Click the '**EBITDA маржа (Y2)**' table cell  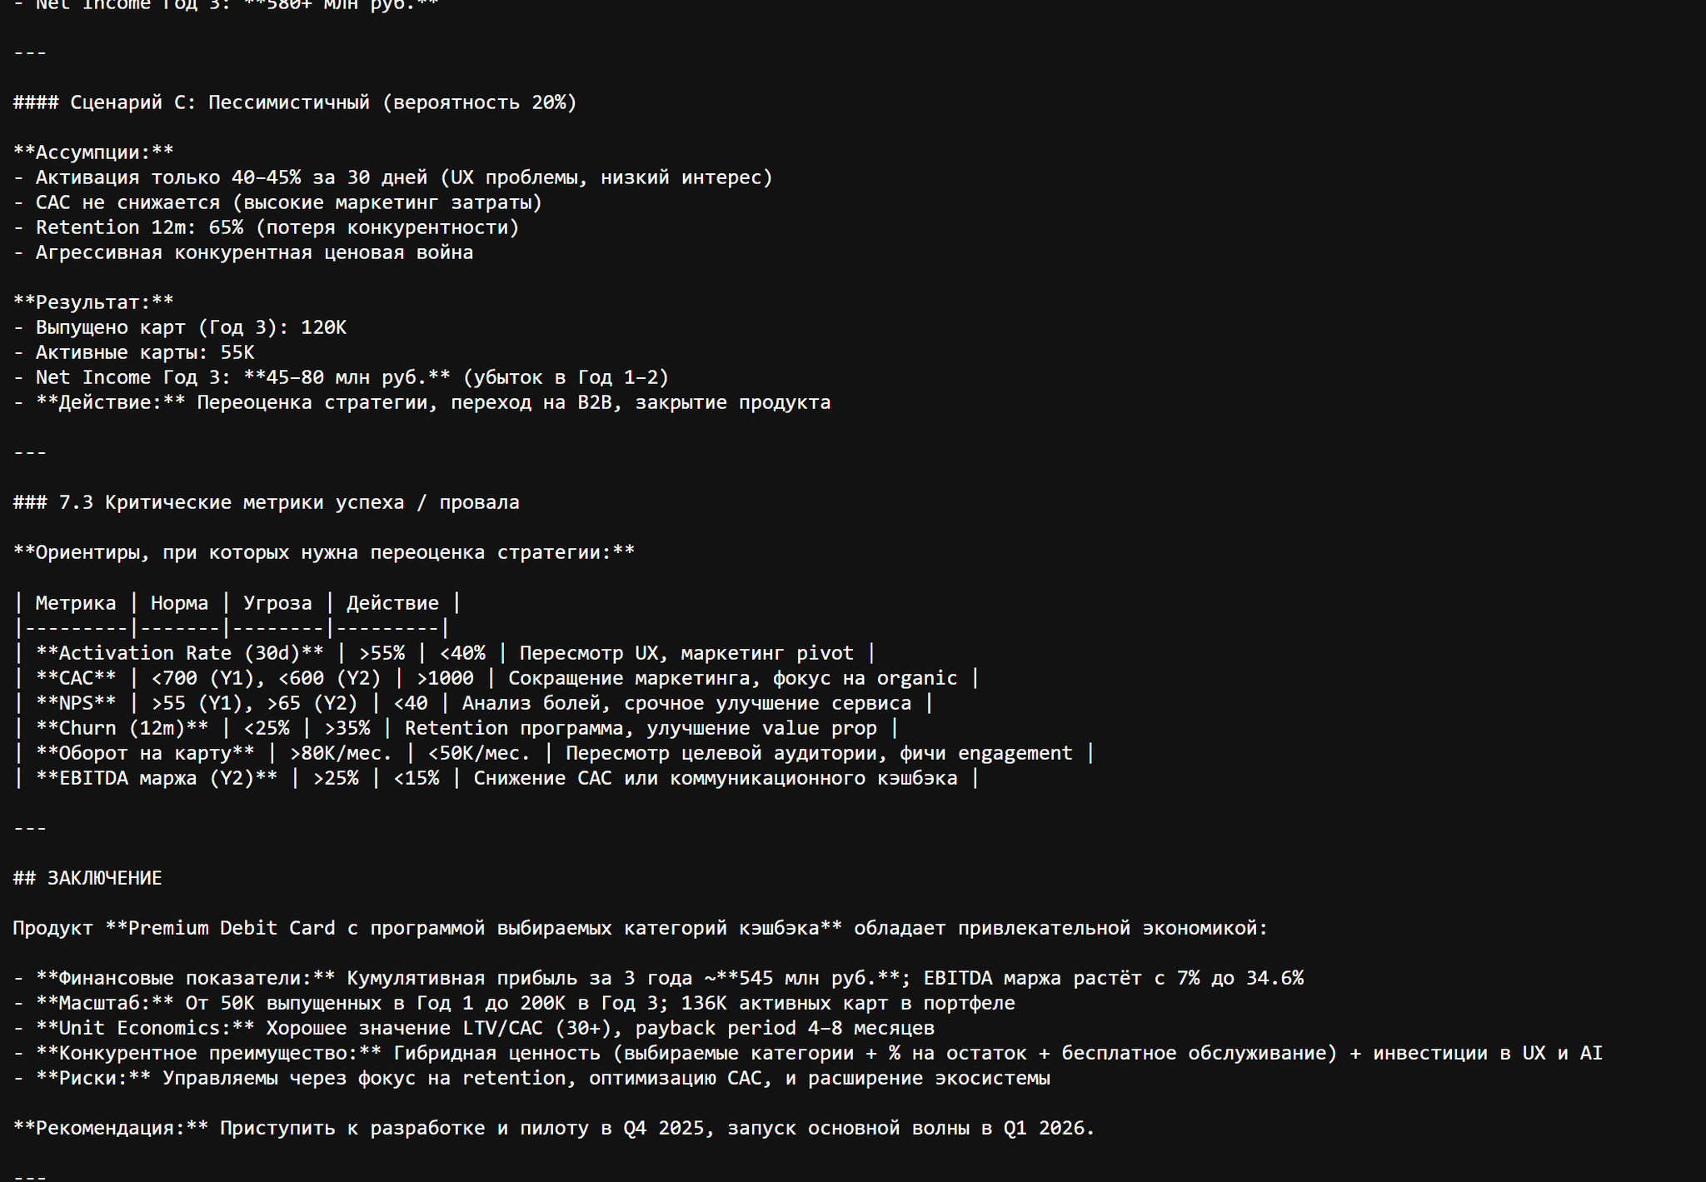[x=156, y=778]
